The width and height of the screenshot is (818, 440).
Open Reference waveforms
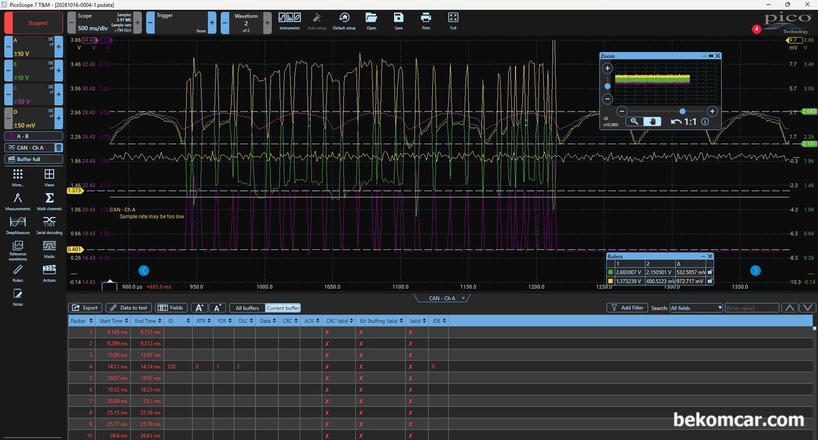point(18,251)
